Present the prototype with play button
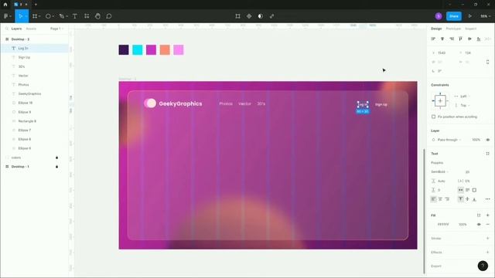 coord(470,16)
